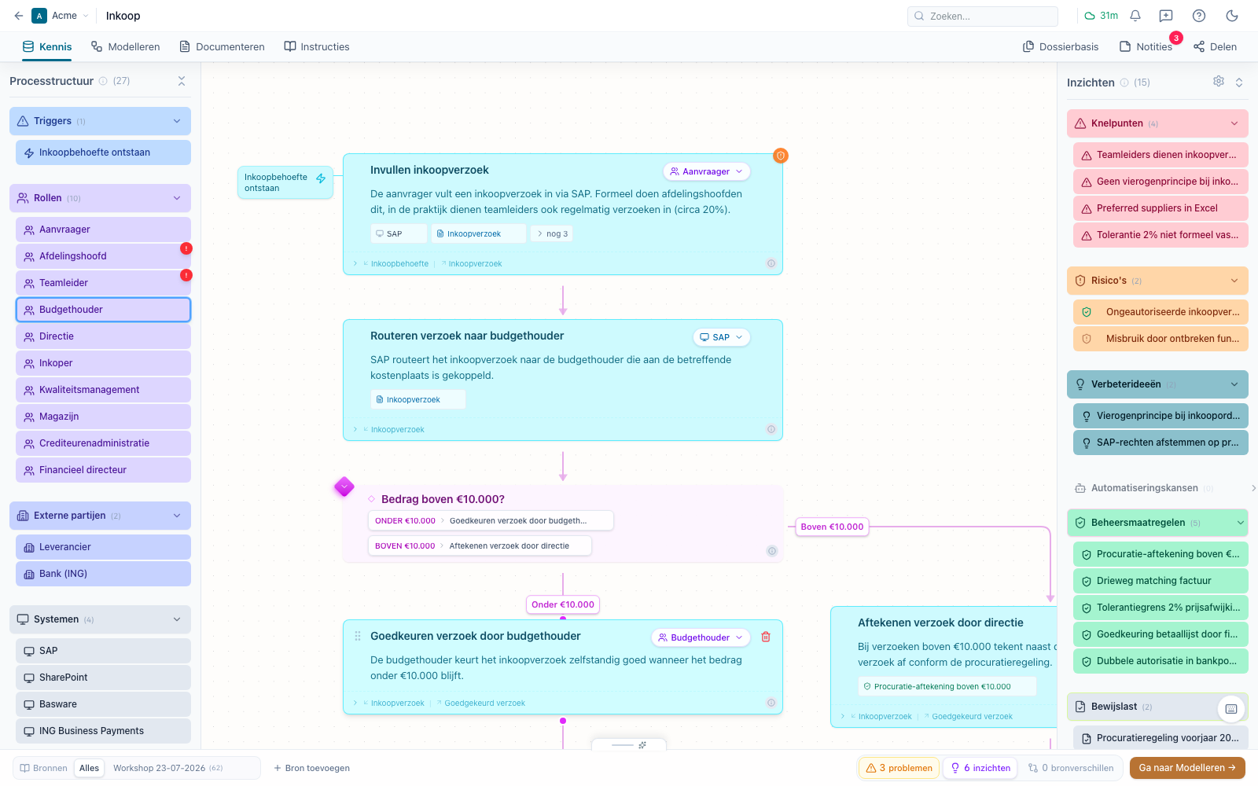Screen dimensions: 1258x786
Task: Click the red alert badge on Afdelingshoofd
Action: (186, 248)
